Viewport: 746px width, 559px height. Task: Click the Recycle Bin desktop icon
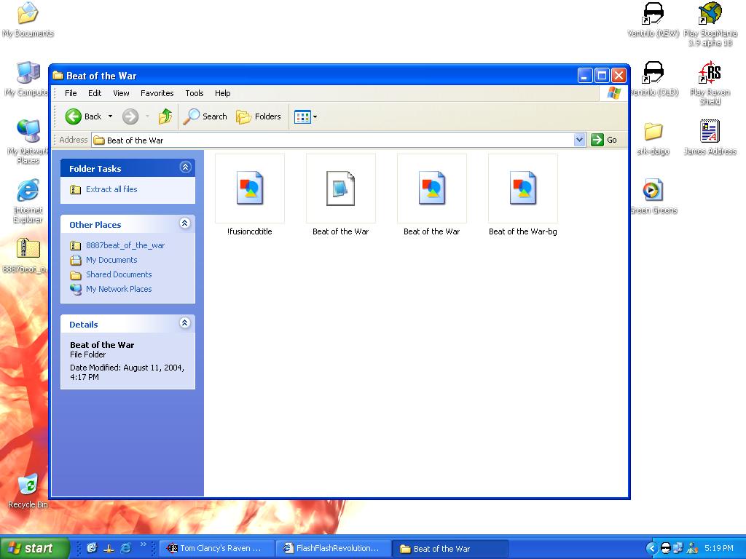point(28,491)
